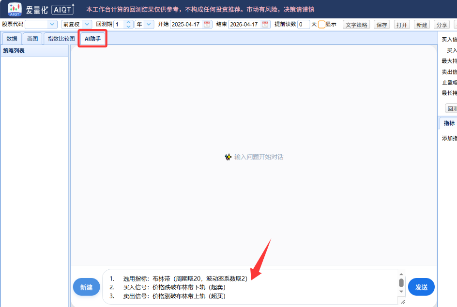Expand the stock code dropdown
This screenshot has height=307, width=457.
click(x=52, y=25)
